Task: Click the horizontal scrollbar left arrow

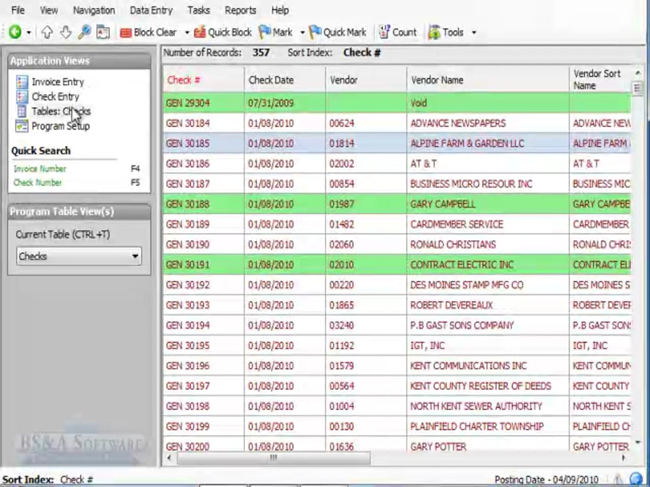Action: click(169, 458)
